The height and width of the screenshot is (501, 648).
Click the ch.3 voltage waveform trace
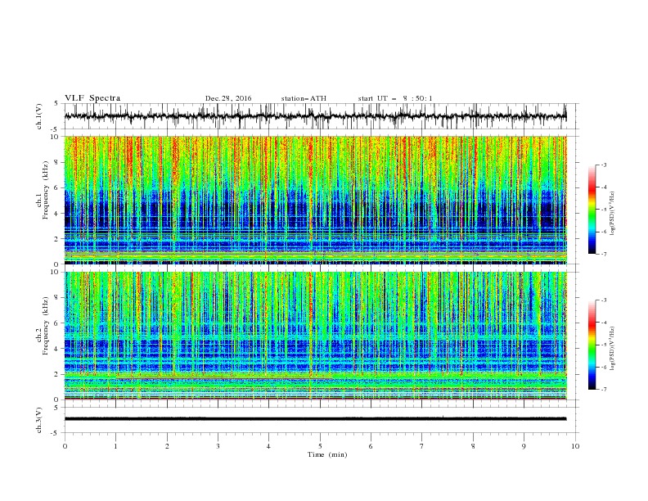pos(316,419)
